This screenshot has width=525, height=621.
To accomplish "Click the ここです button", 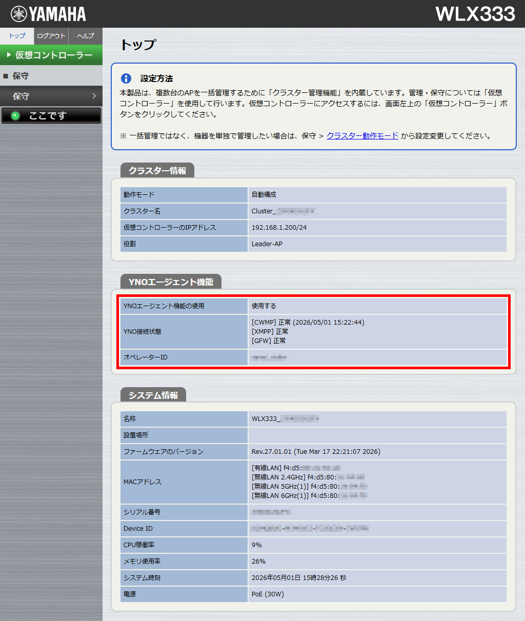I will coord(51,116).
